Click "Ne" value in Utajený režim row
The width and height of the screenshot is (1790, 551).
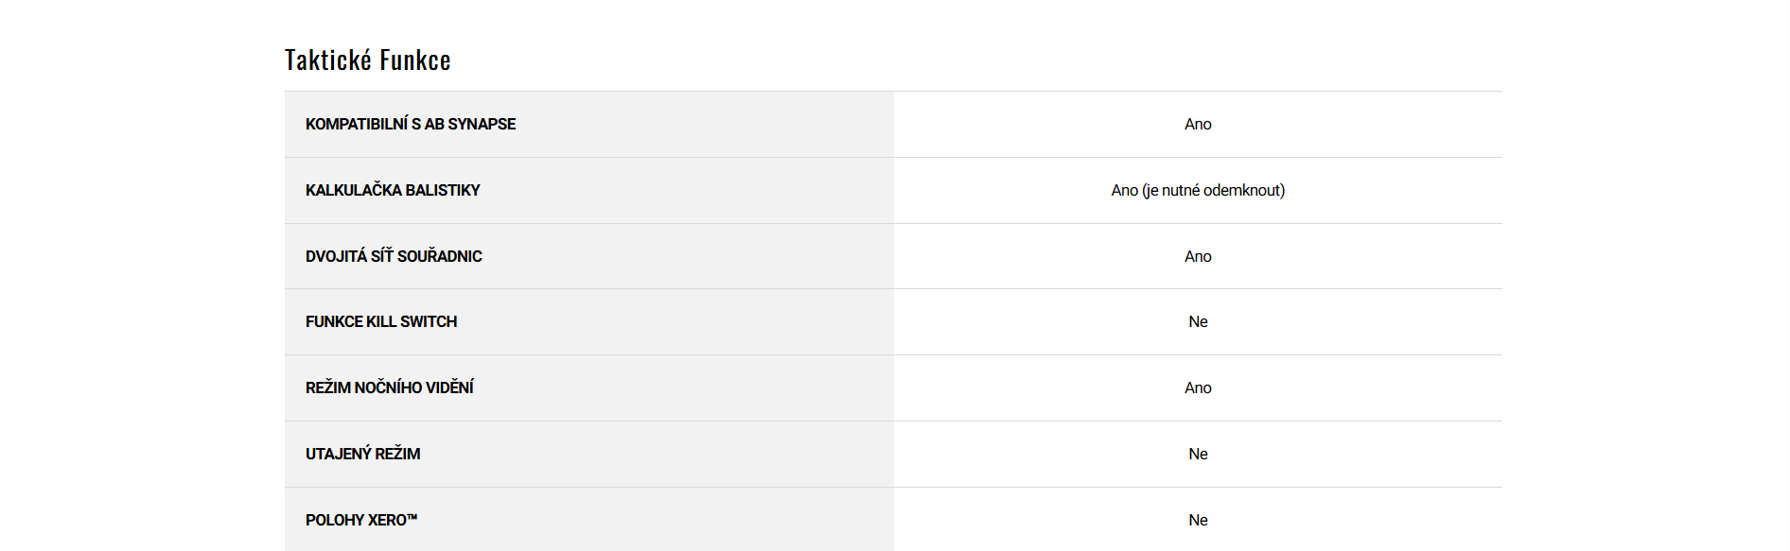coord(1198,454)
